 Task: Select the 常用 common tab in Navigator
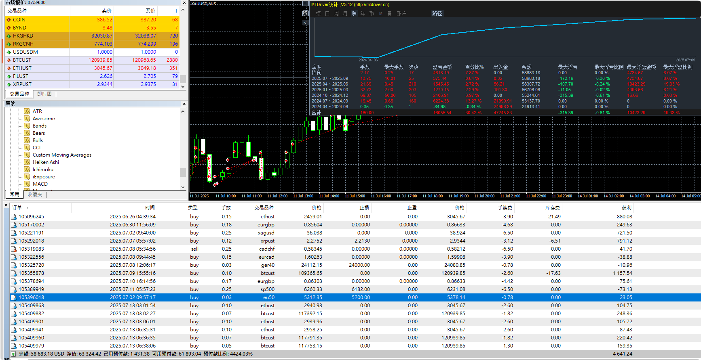click(x=15, y=194)
